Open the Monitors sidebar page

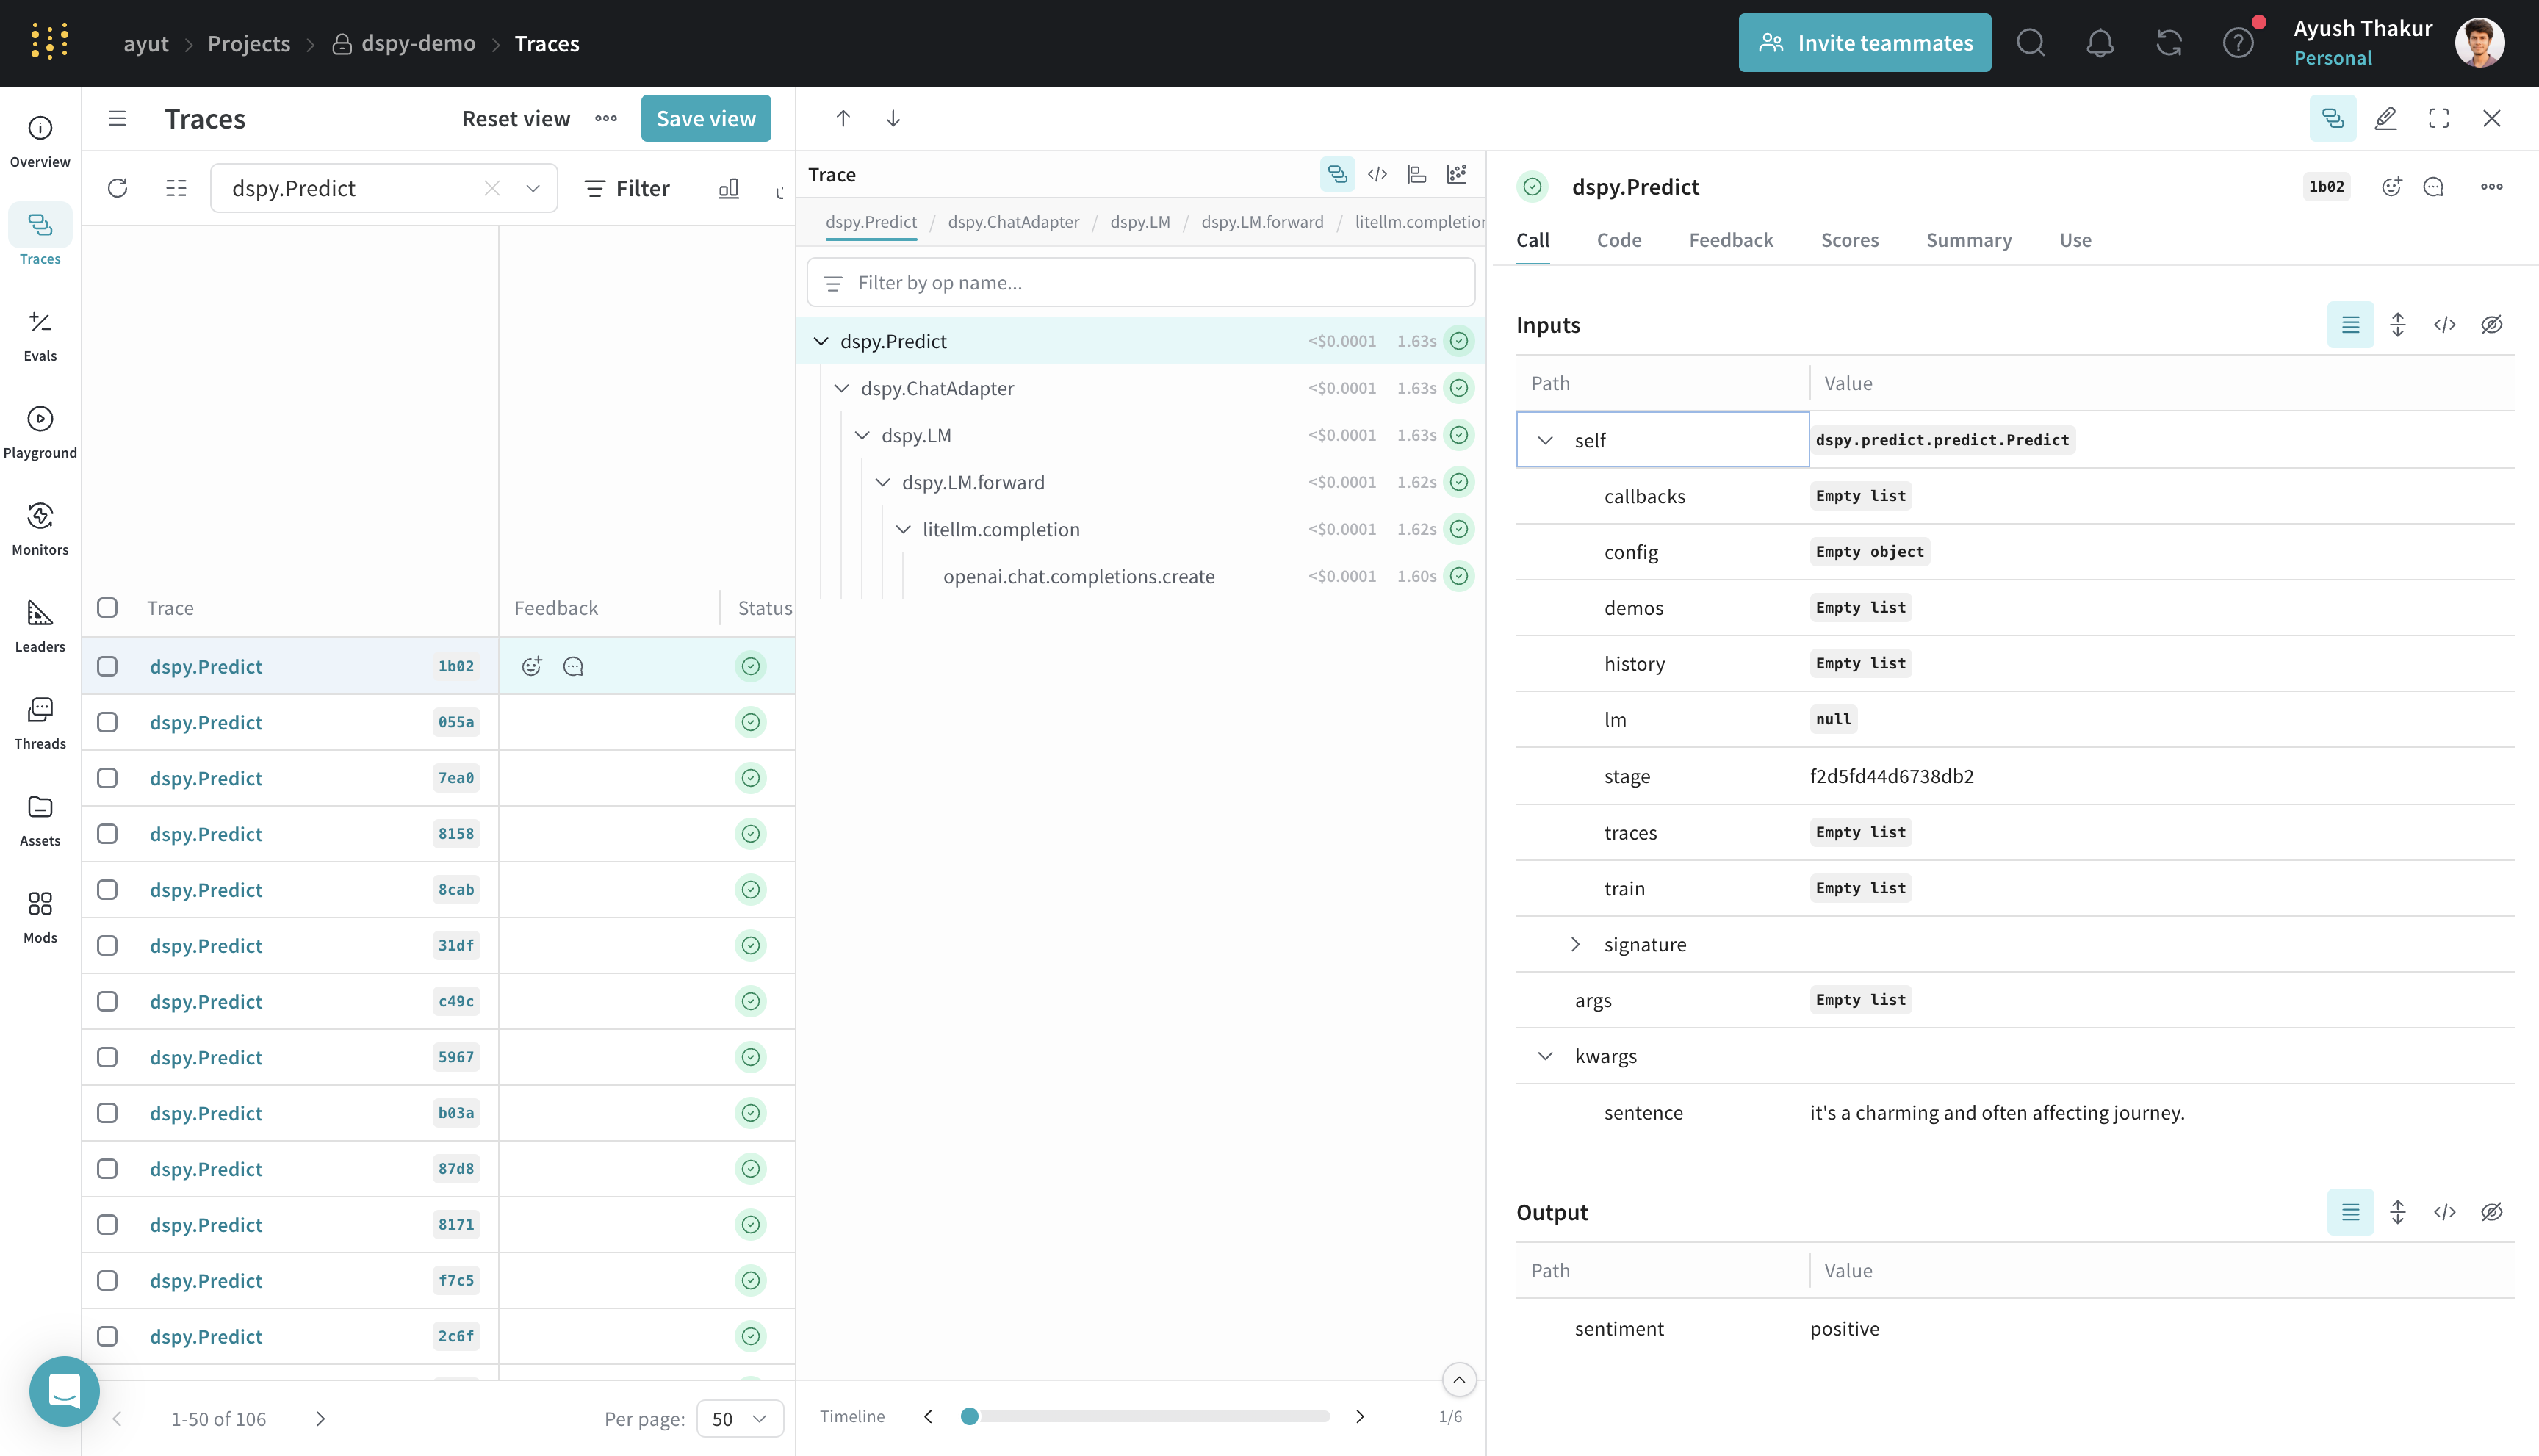40,530
